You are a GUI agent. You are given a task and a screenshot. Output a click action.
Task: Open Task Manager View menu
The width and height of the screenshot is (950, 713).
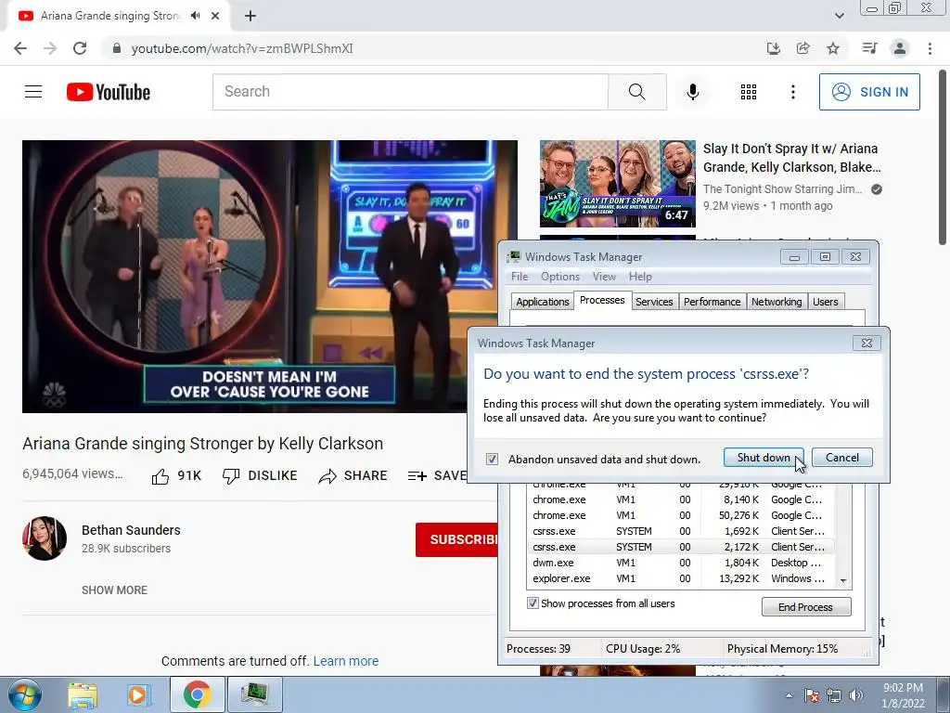click(604, 277)
